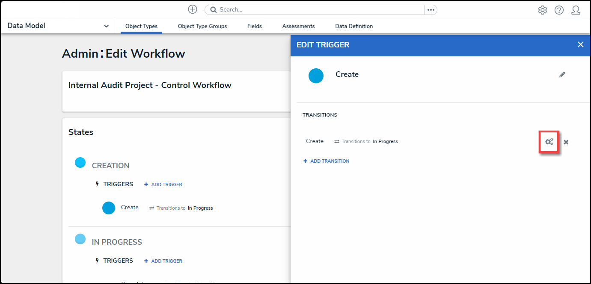591x284 pixels.
Task: Switch to the Object Types tab
Action: 141,26
